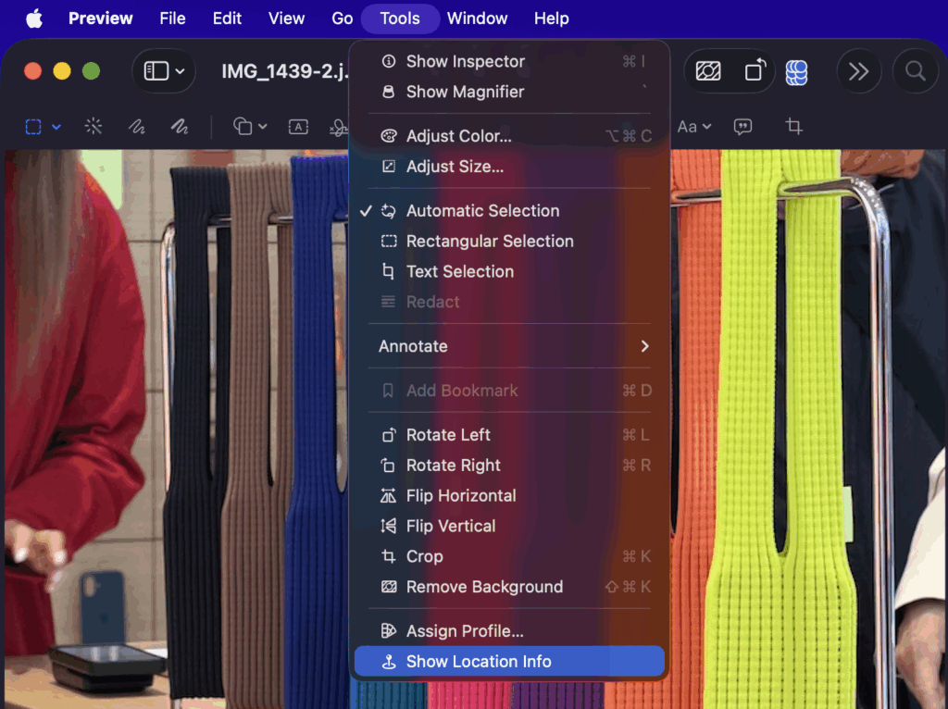This screenshot has width=948, height=709.
Task: Select the Draw tool in markup toolbar
Action: pyautogui.click(x=178, y=127)
